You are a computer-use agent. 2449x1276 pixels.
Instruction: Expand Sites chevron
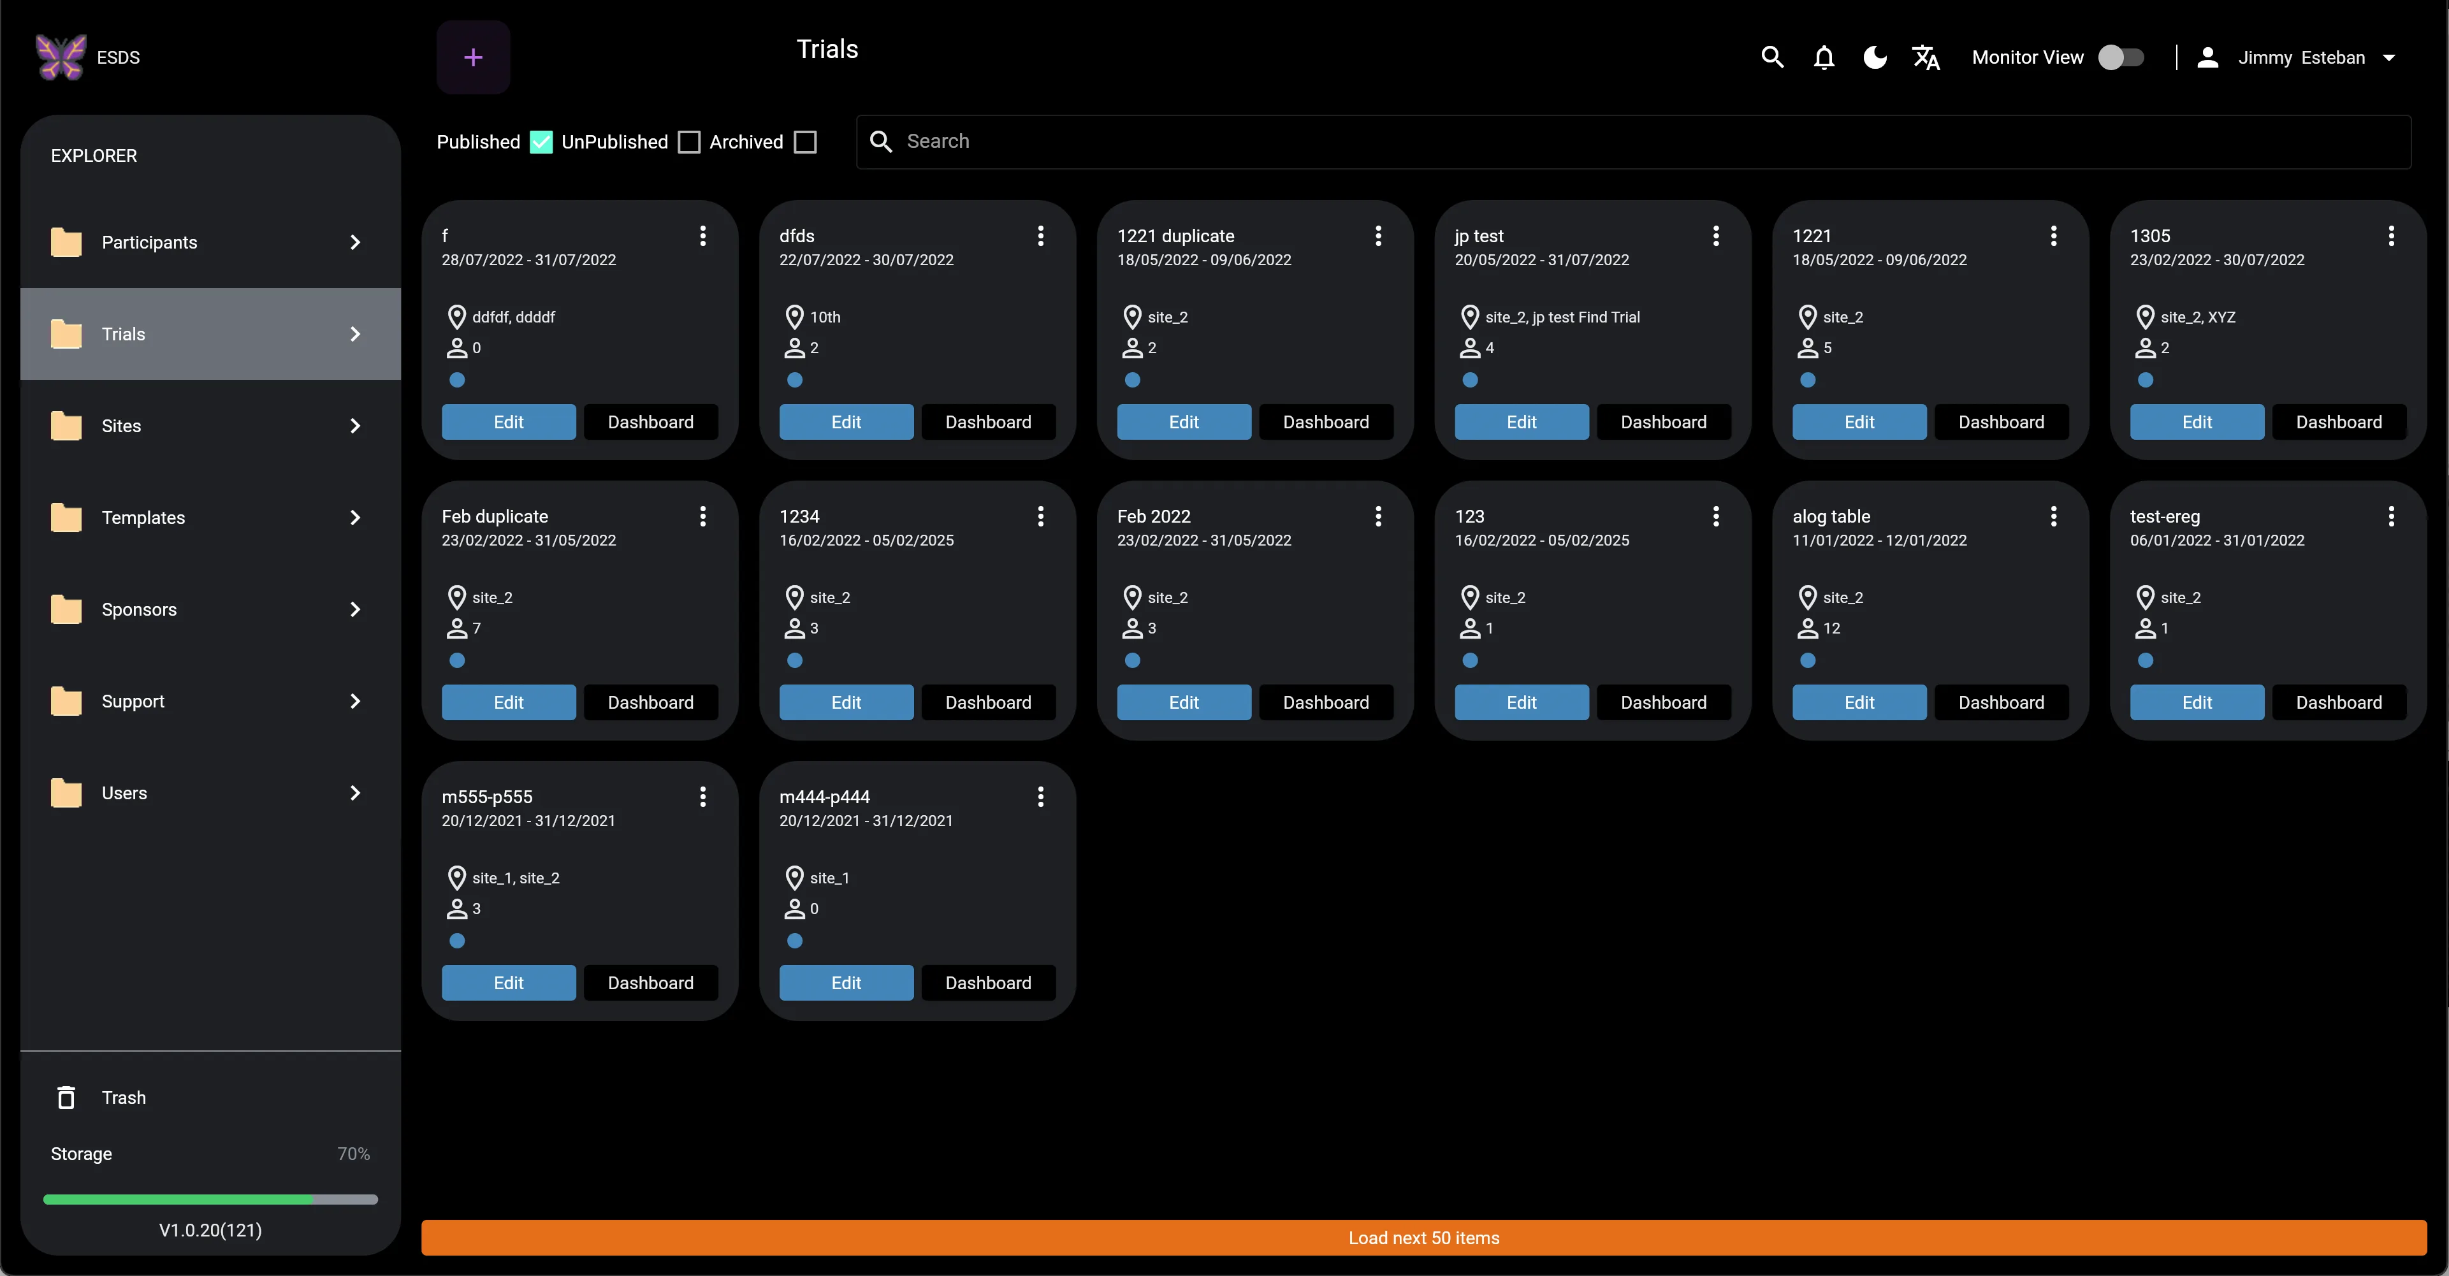point(354,426)
